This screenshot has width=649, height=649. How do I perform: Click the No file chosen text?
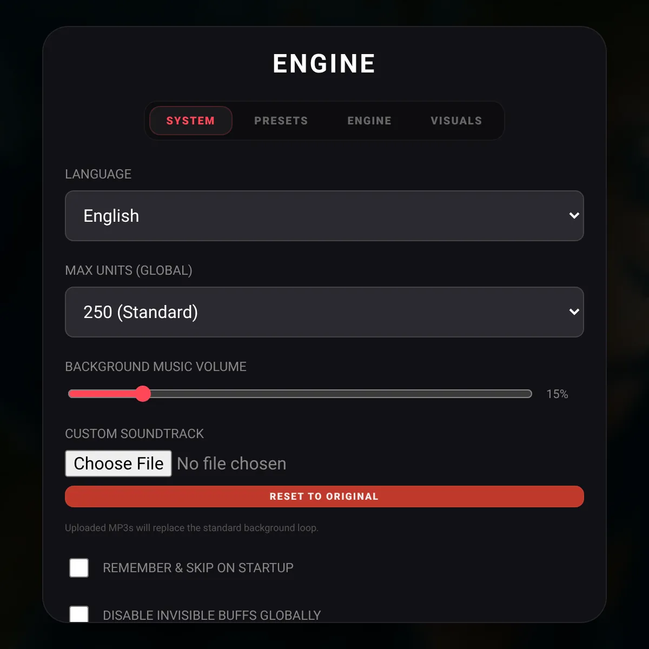click(x=231, y=463)
